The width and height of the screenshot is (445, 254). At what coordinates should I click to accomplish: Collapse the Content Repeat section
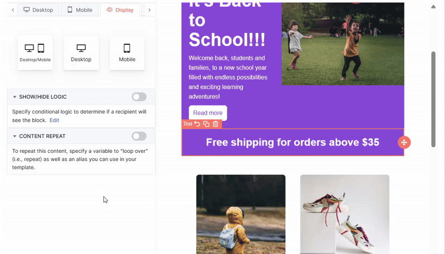pyautogui.click(x=14, y=136)
